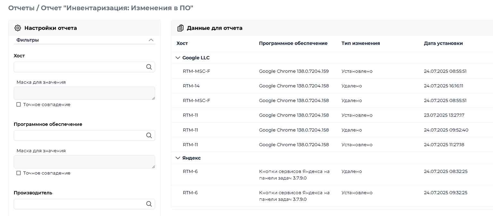Click the search icon in Производитель field

[x=149, y=204]
